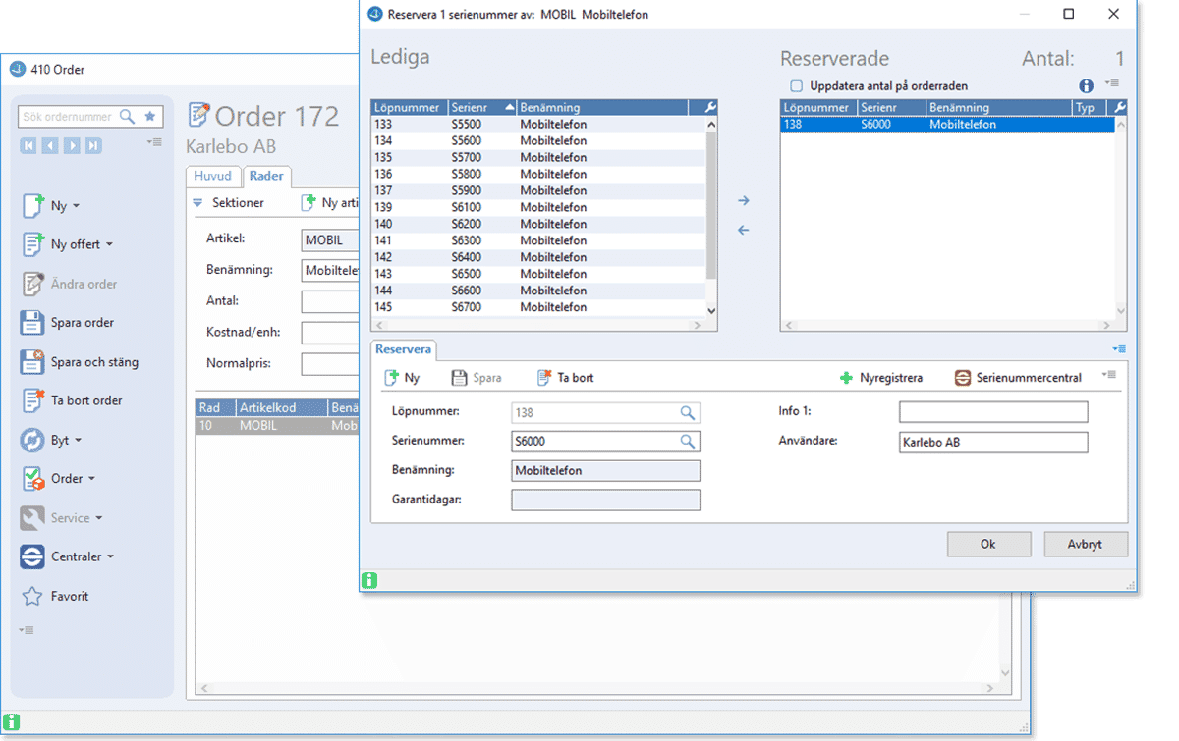Image resolution: width=1179 pixels, height=741 pixels.
Task: Select reserved row 138 S6000
Action: [947, 125]
